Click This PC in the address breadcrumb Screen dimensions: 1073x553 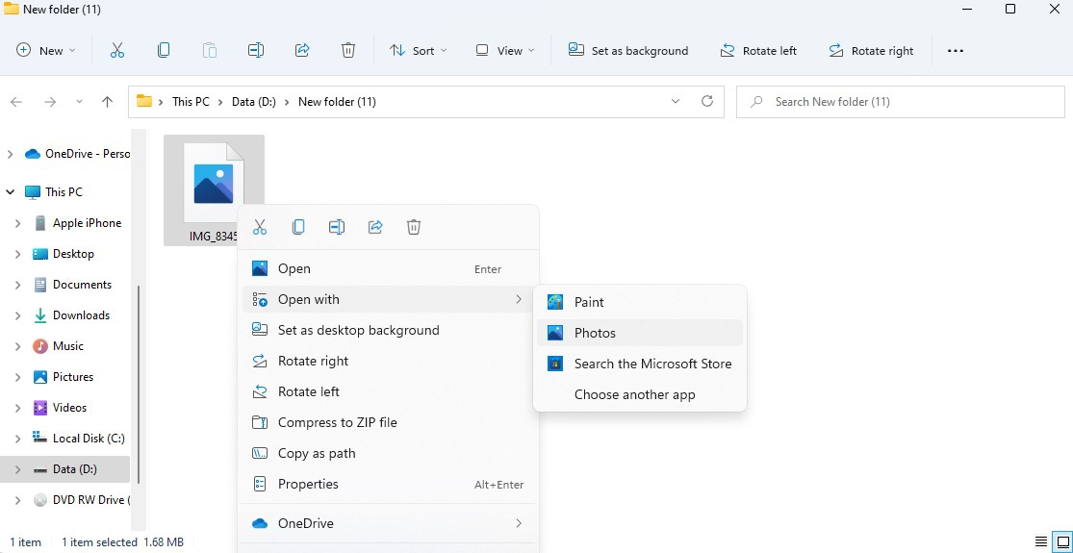coord(191,102)
